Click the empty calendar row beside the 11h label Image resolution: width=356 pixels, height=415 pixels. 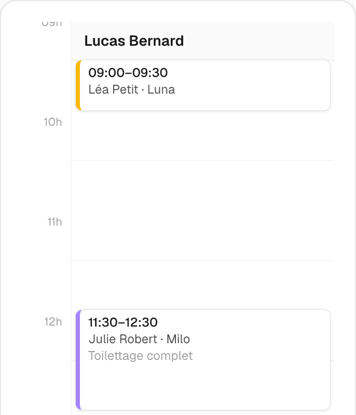click(x=202, y=211)
